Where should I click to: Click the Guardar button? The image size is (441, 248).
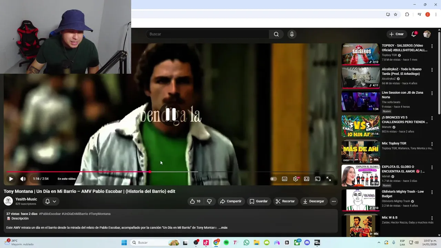pos(259,201)
